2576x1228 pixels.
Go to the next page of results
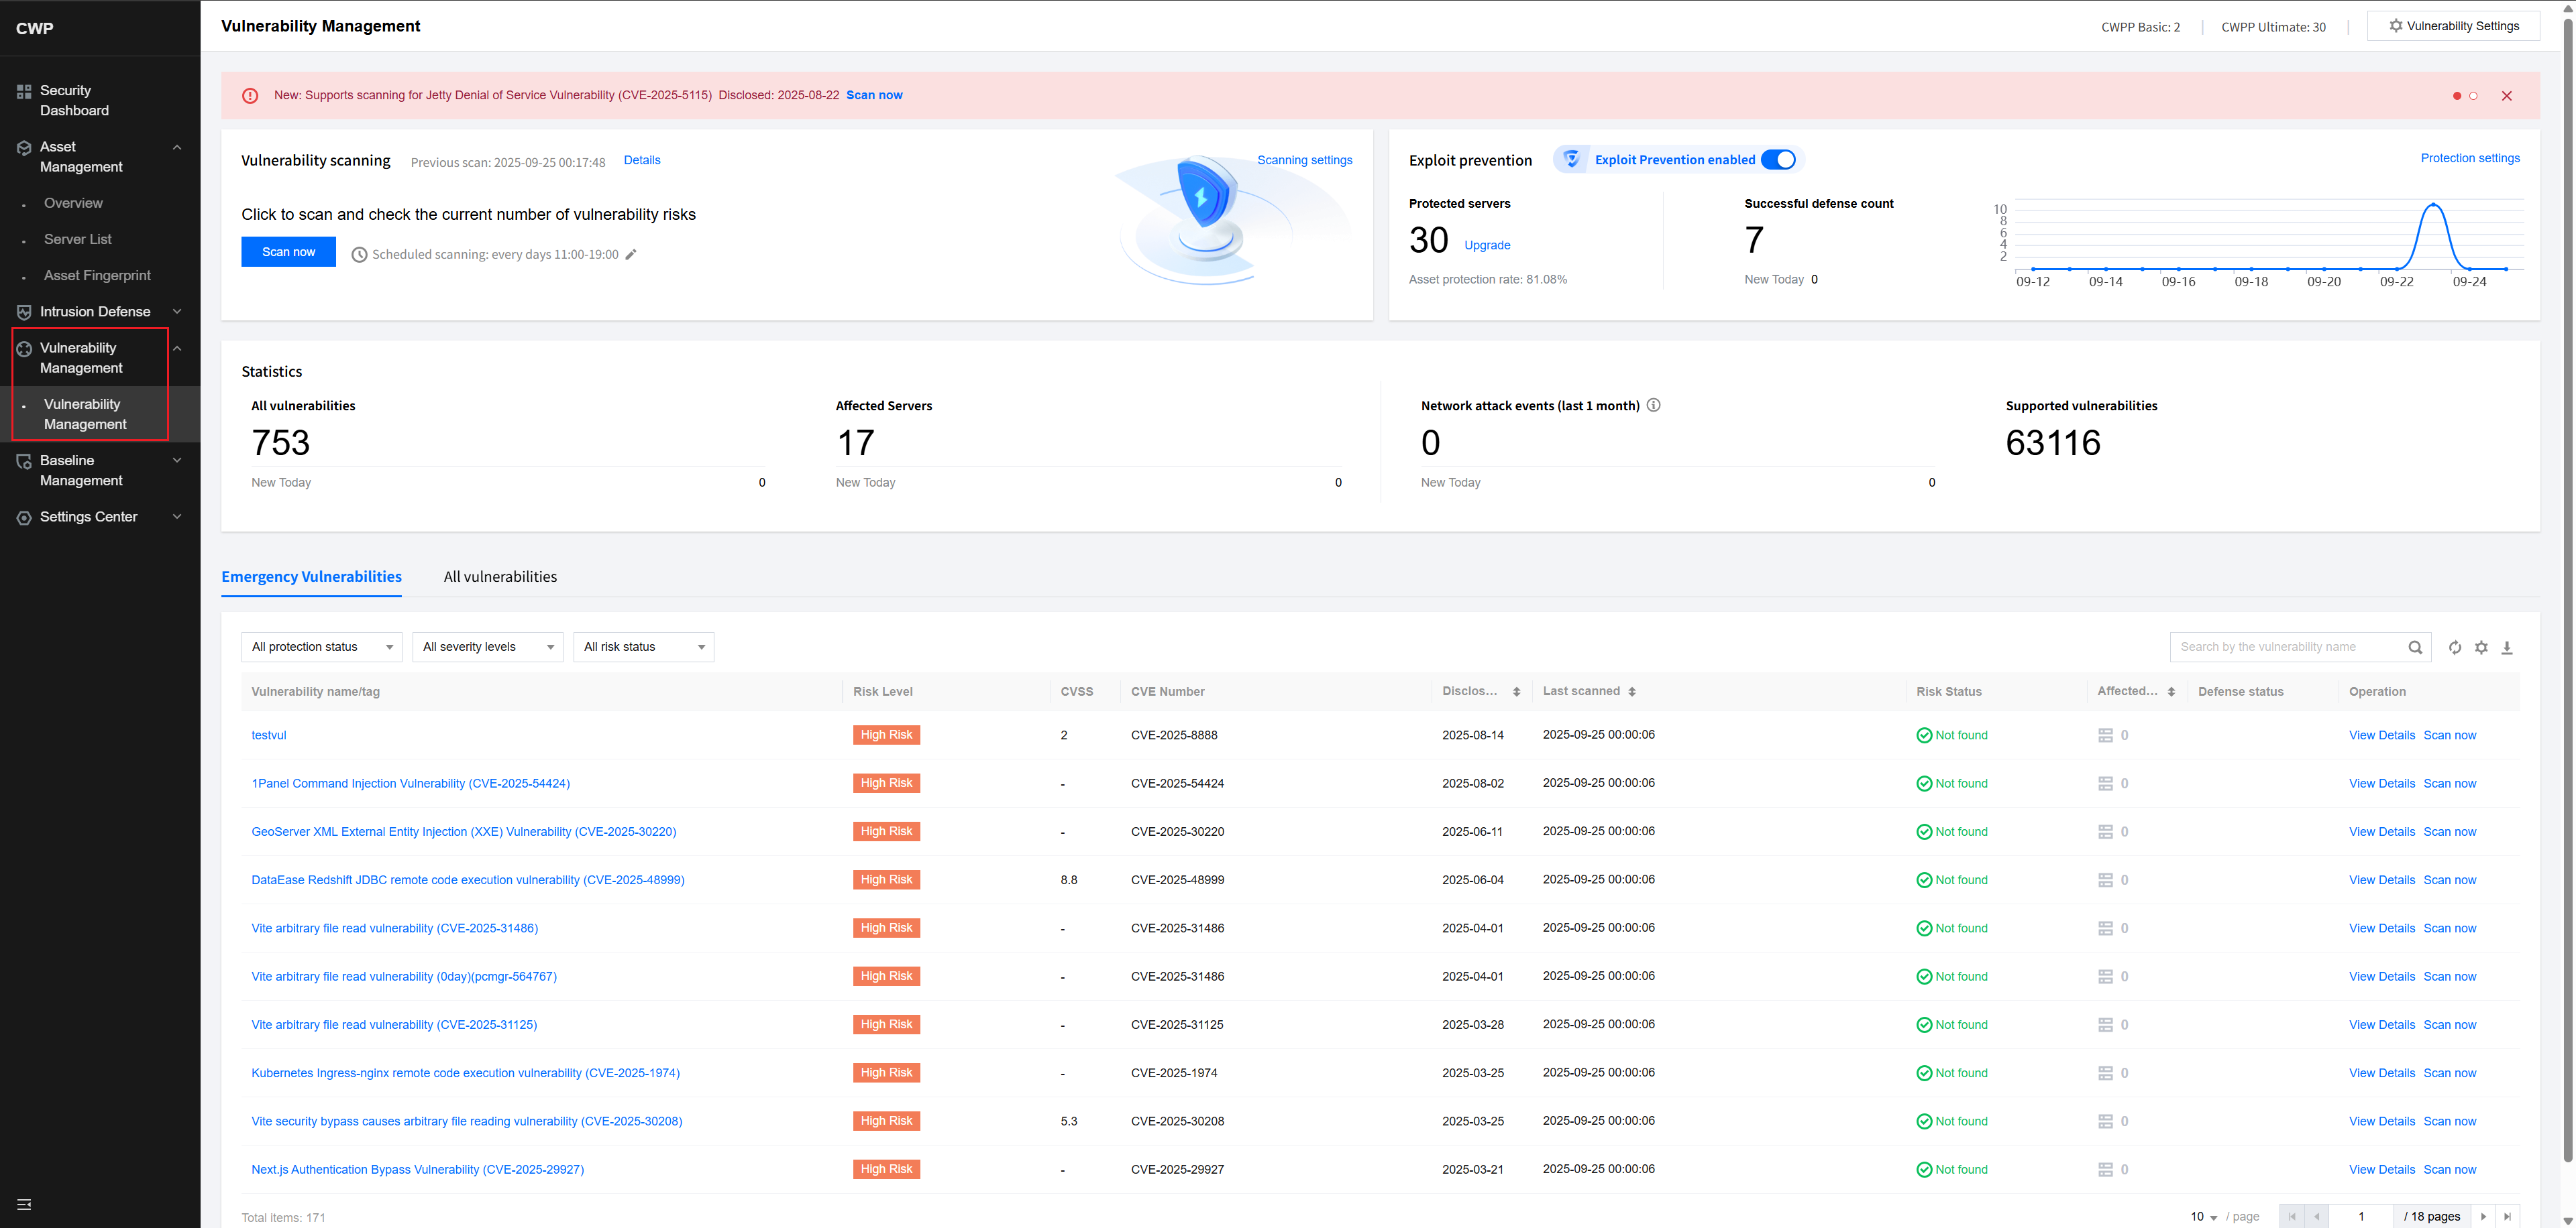click(x=2483, y=1216)
